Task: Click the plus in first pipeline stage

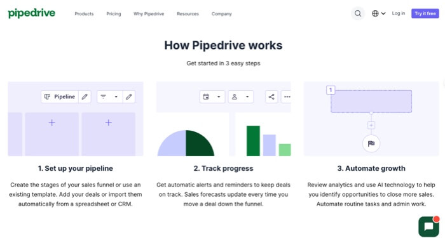Action: click(51, 122)
